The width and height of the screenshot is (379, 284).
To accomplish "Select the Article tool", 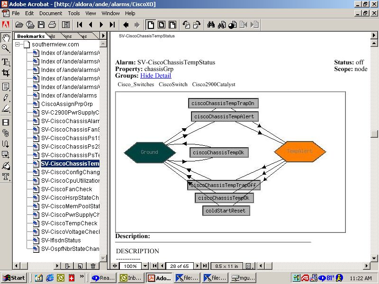I will [x=6, y=144].
